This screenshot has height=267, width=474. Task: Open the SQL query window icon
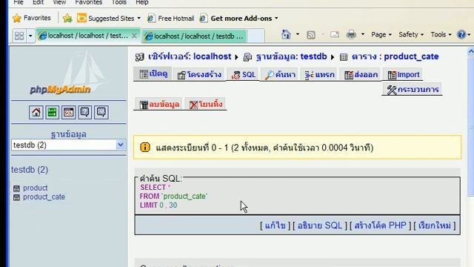69,112
